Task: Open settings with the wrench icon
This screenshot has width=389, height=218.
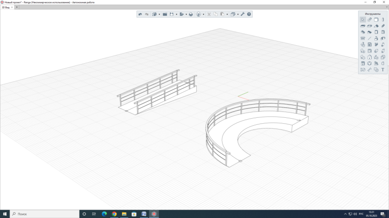Action: [x=242, y=14]
